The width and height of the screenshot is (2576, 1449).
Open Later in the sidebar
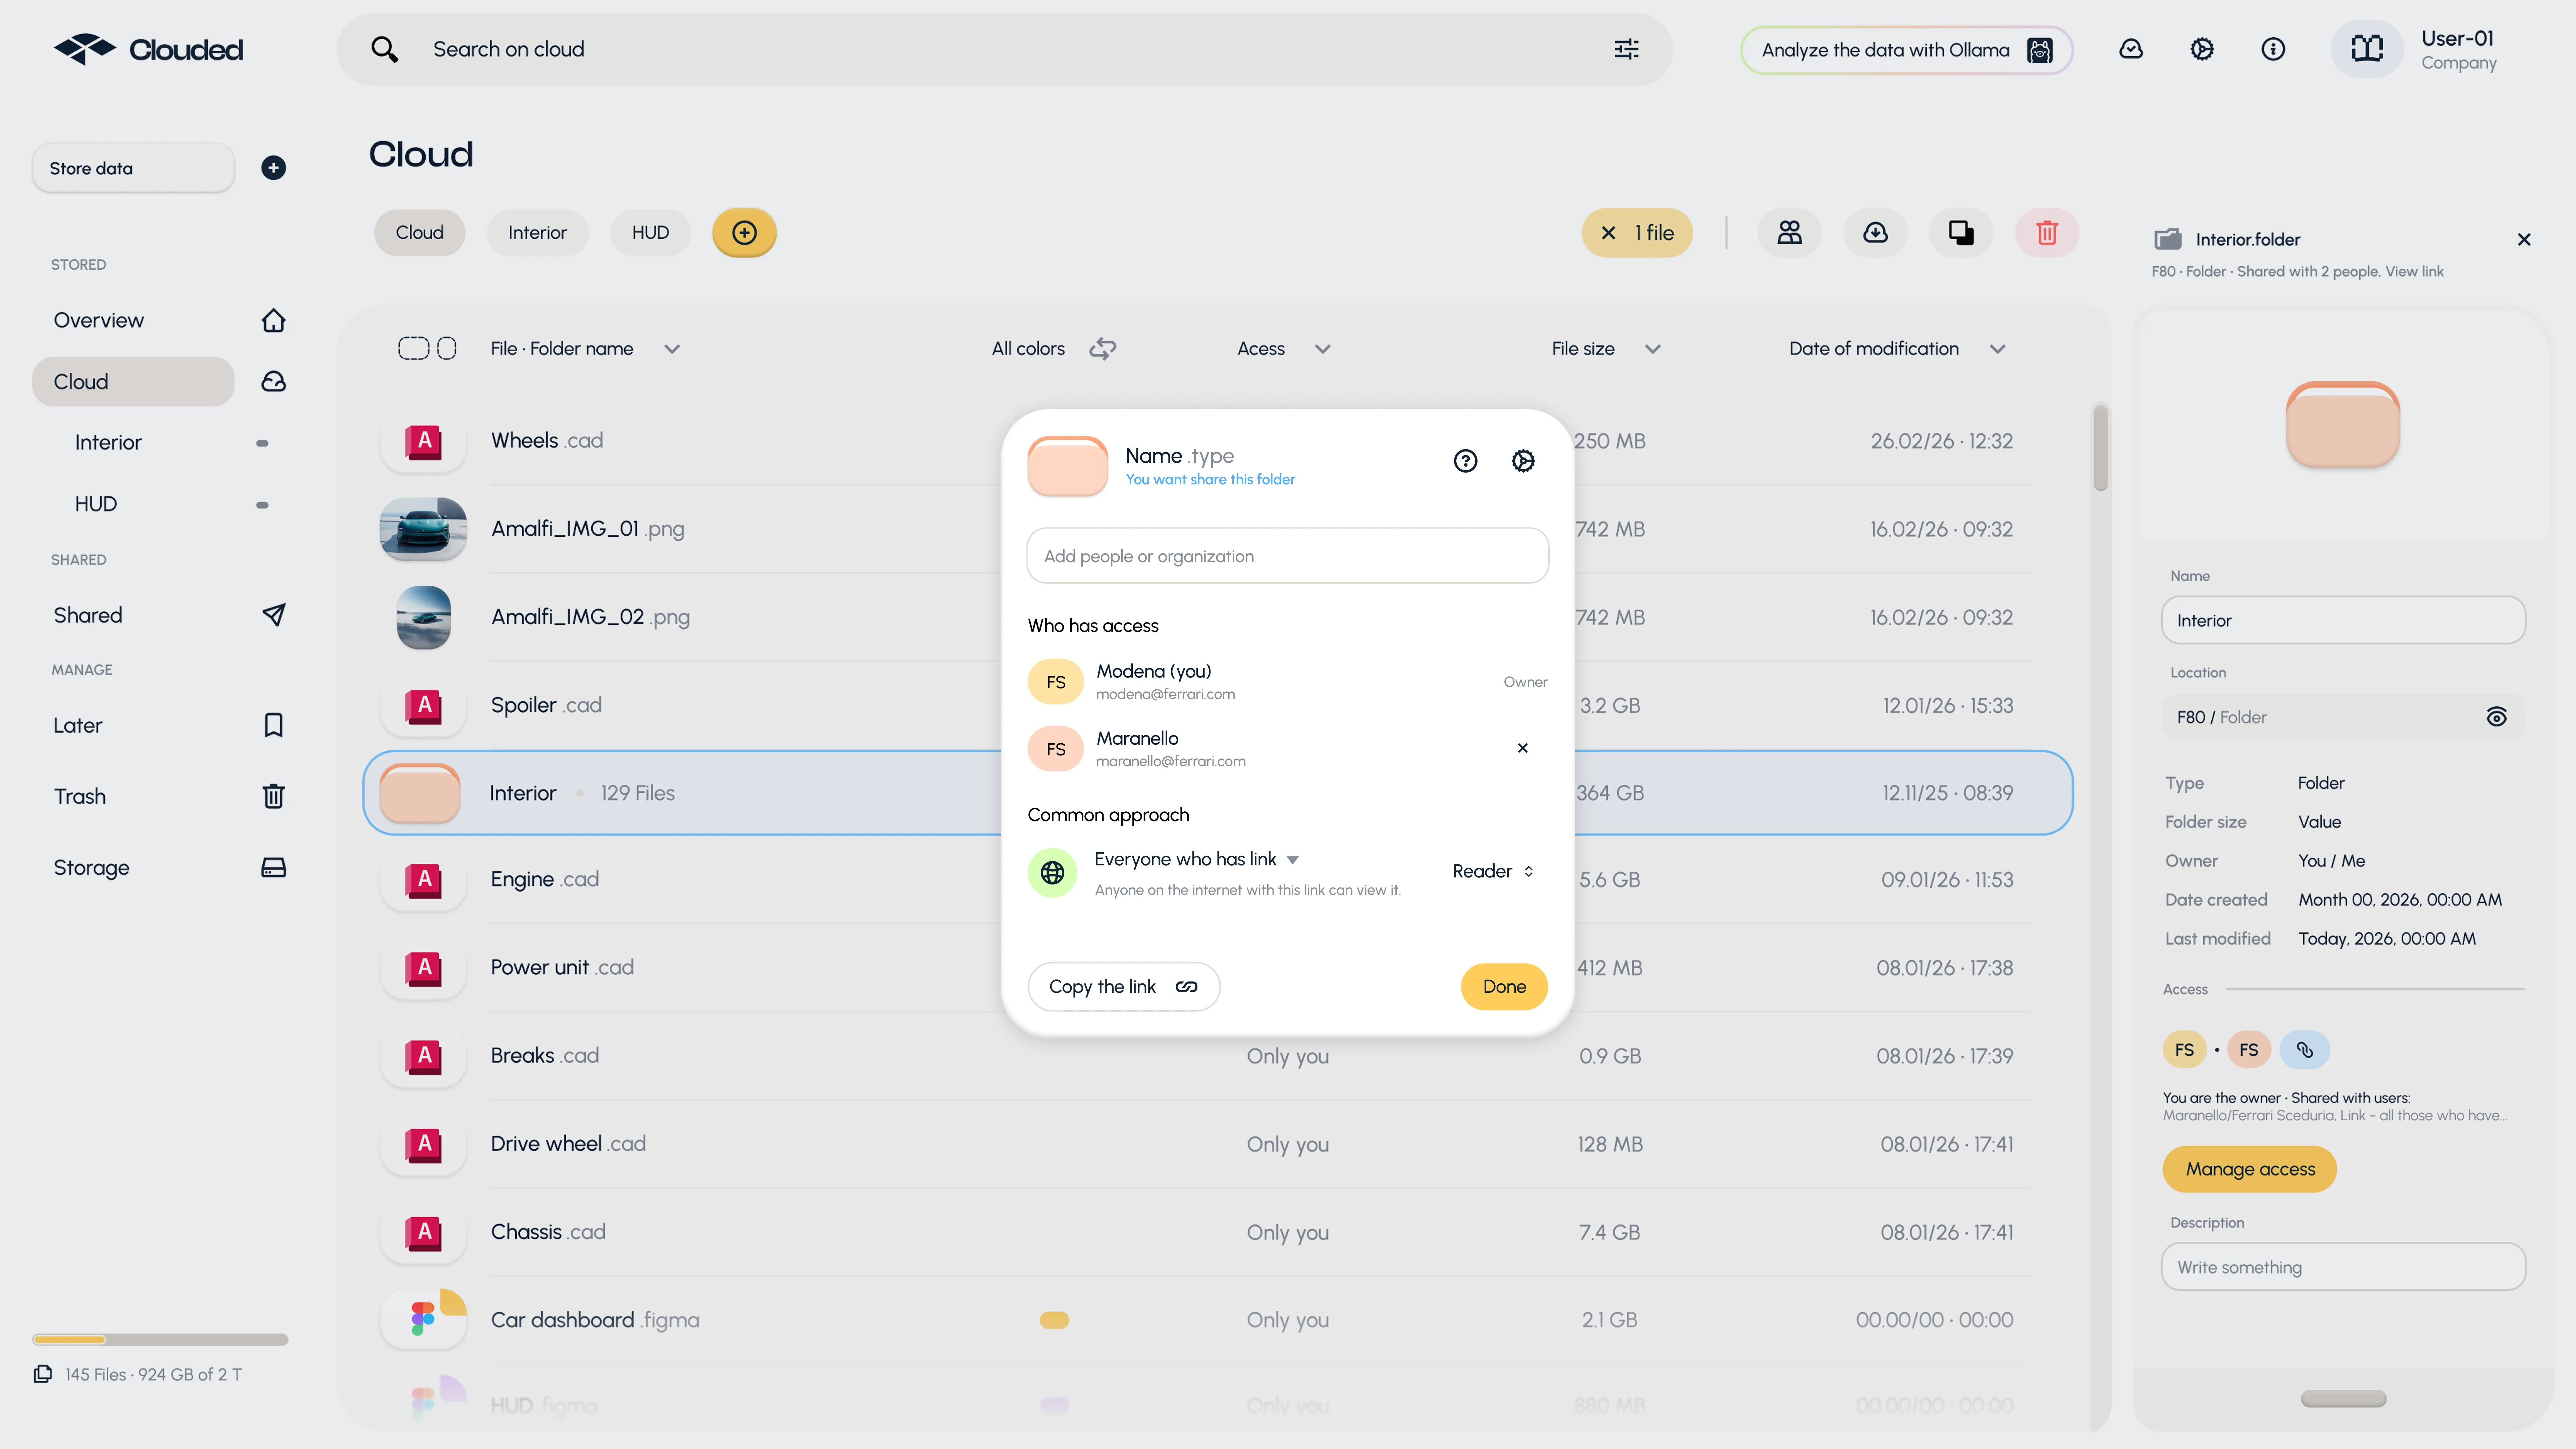coord(78,725)
